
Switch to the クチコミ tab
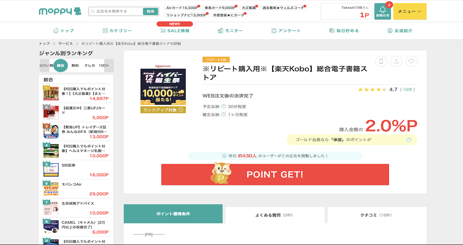coord(377,215)
